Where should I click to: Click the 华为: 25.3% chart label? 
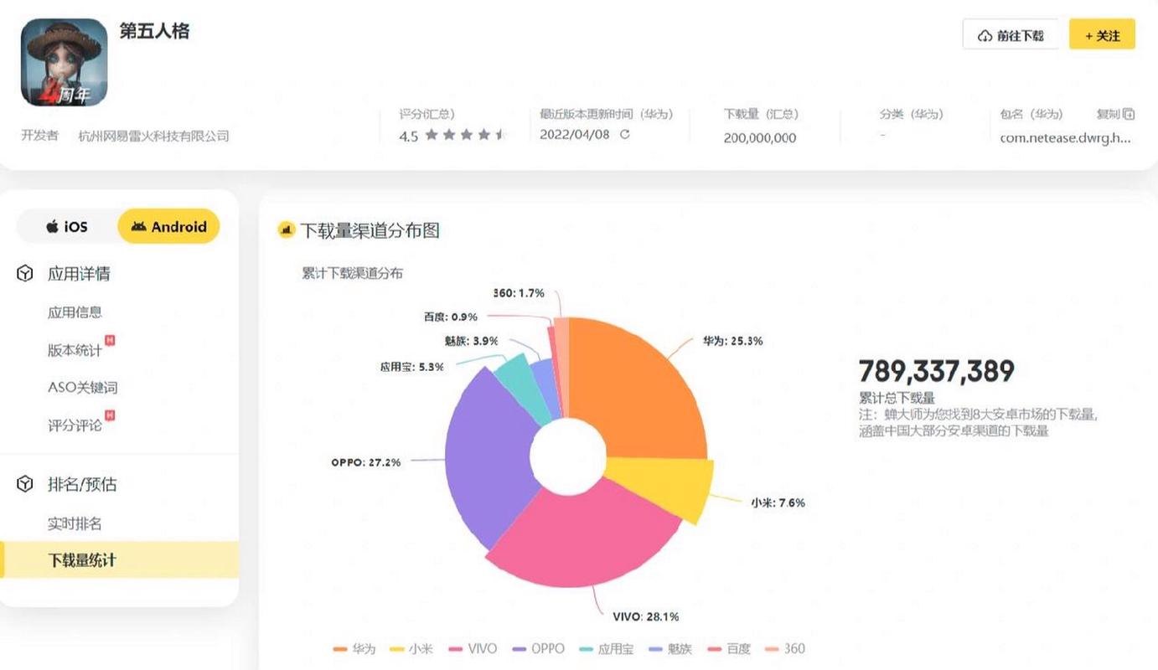click(x=732, y=341)
